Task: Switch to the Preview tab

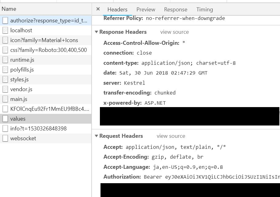Action: tap(146, 10)
